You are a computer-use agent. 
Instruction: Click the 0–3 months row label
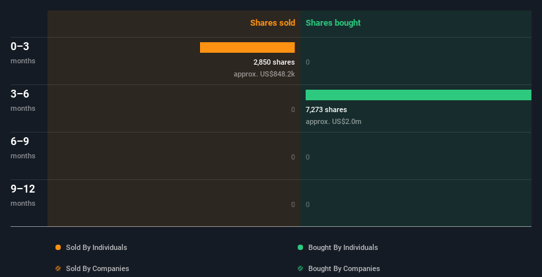23,53
